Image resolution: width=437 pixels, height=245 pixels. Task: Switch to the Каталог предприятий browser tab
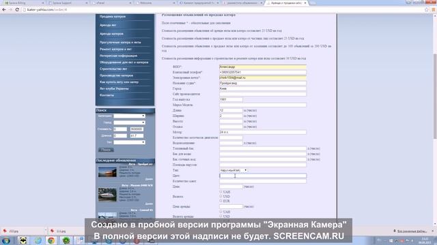199,3
